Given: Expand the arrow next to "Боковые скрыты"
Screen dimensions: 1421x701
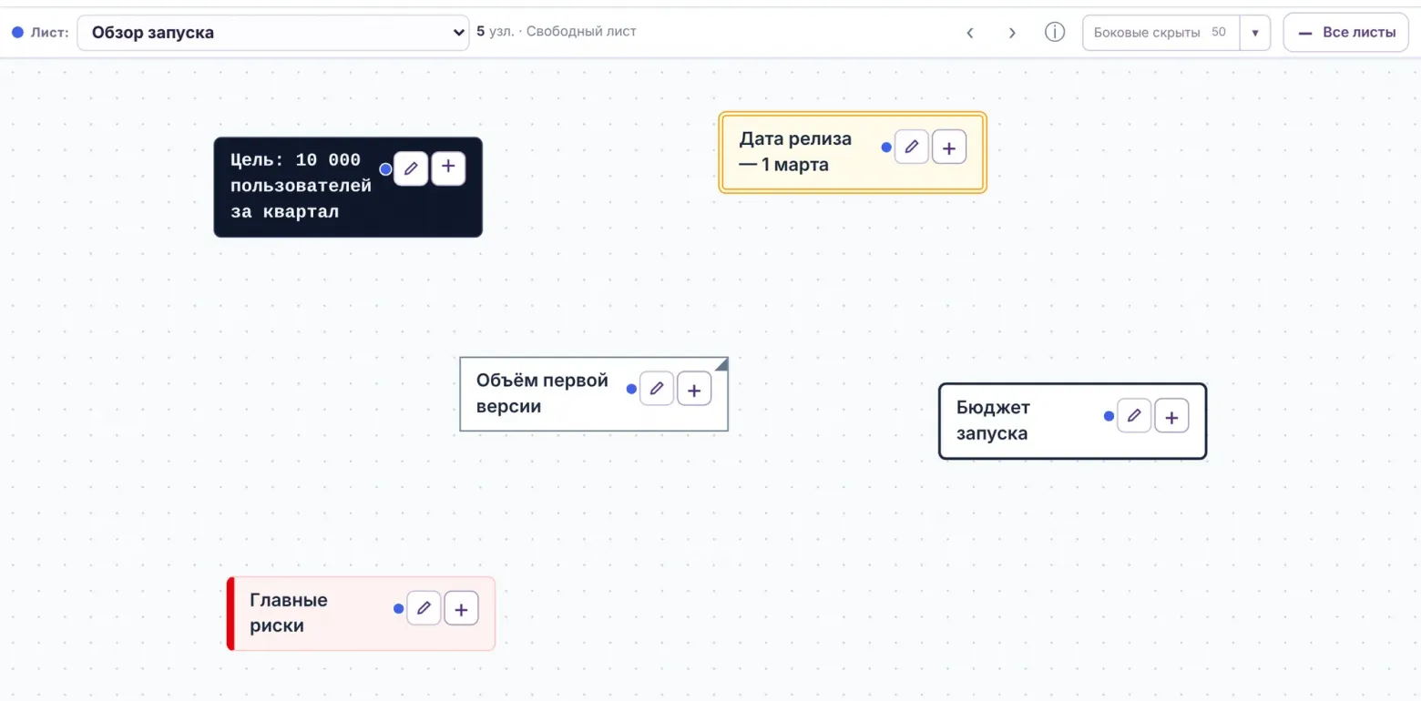Looking at the screenshot, I should click(x=1254, y=33).
